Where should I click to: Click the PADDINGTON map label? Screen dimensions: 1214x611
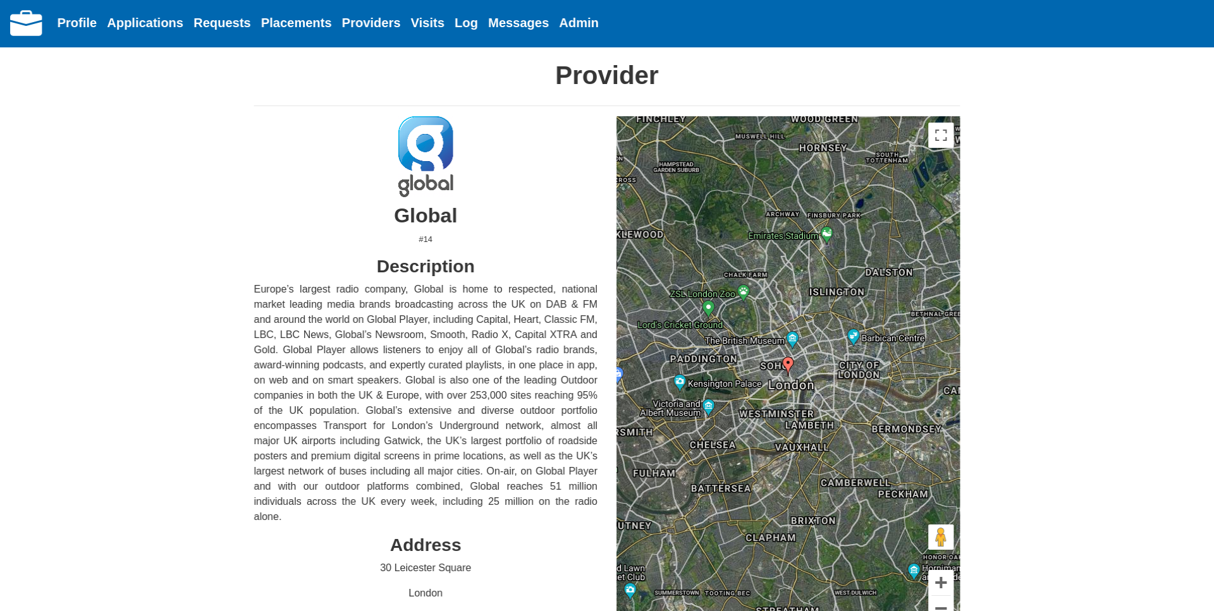pos(703,359)
